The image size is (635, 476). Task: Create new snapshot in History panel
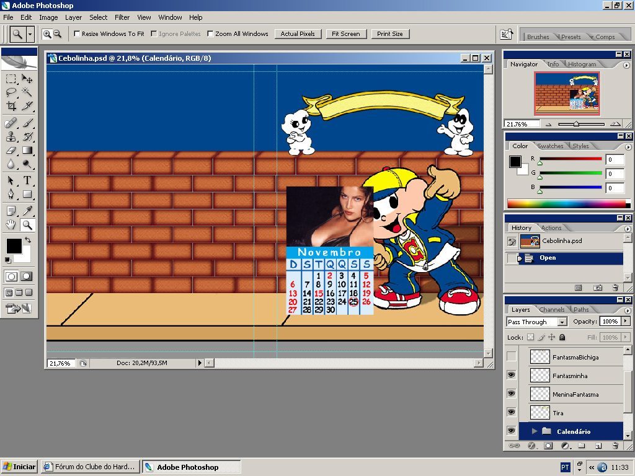click(x=597, y=288)
